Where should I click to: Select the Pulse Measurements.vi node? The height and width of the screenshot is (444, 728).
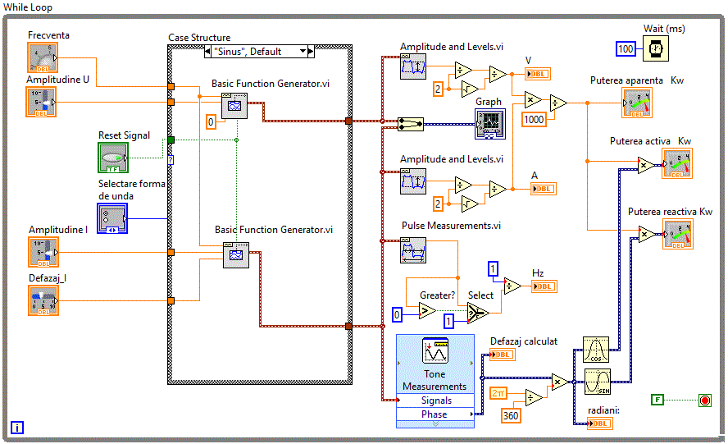[413, 249]
